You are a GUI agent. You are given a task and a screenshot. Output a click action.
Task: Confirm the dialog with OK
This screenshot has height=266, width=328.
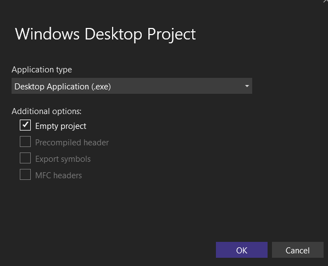pos(242,250)
